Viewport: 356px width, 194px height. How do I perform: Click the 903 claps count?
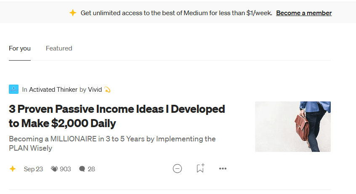pyautogui.click(x=65, y=169)
